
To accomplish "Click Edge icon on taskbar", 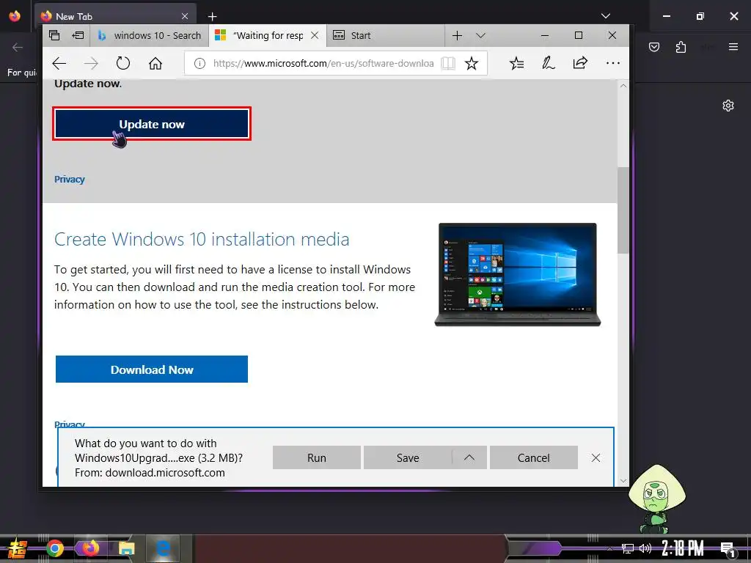I will pyautogui.click(x=163, y=548).
